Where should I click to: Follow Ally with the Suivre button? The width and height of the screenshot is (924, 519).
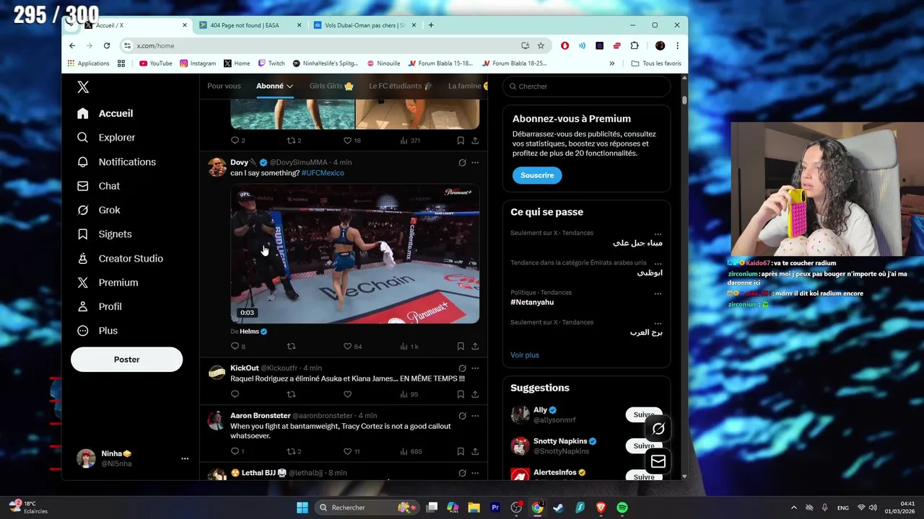pyautogui.click(x=644, y=415)
